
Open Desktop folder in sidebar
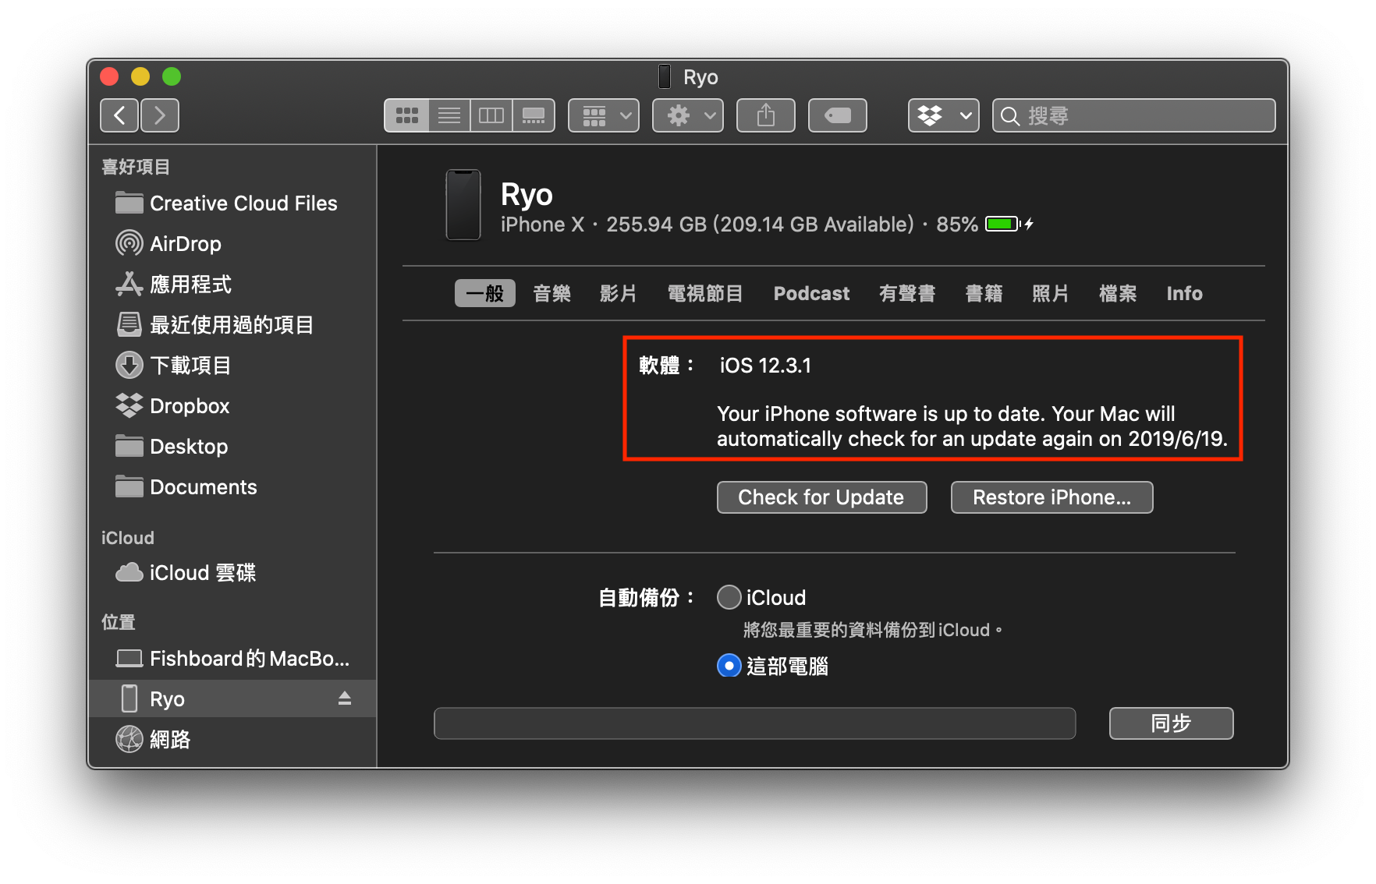click(232, 447)
